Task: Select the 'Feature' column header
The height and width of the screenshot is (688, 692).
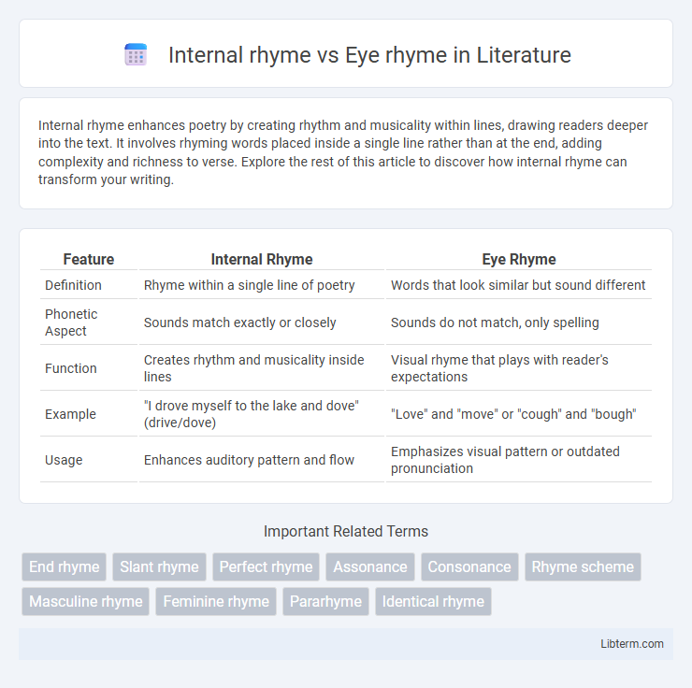Action: 89,259
